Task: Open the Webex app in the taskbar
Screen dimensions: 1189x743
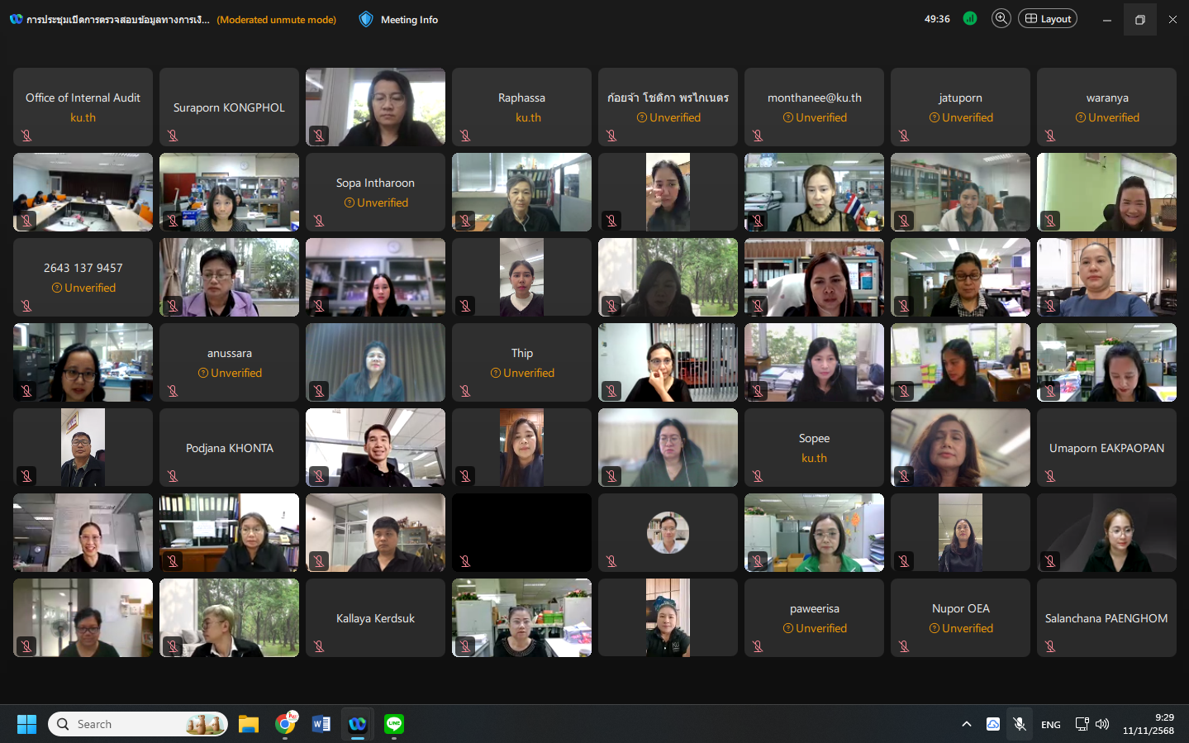Action: coord(357,724)
